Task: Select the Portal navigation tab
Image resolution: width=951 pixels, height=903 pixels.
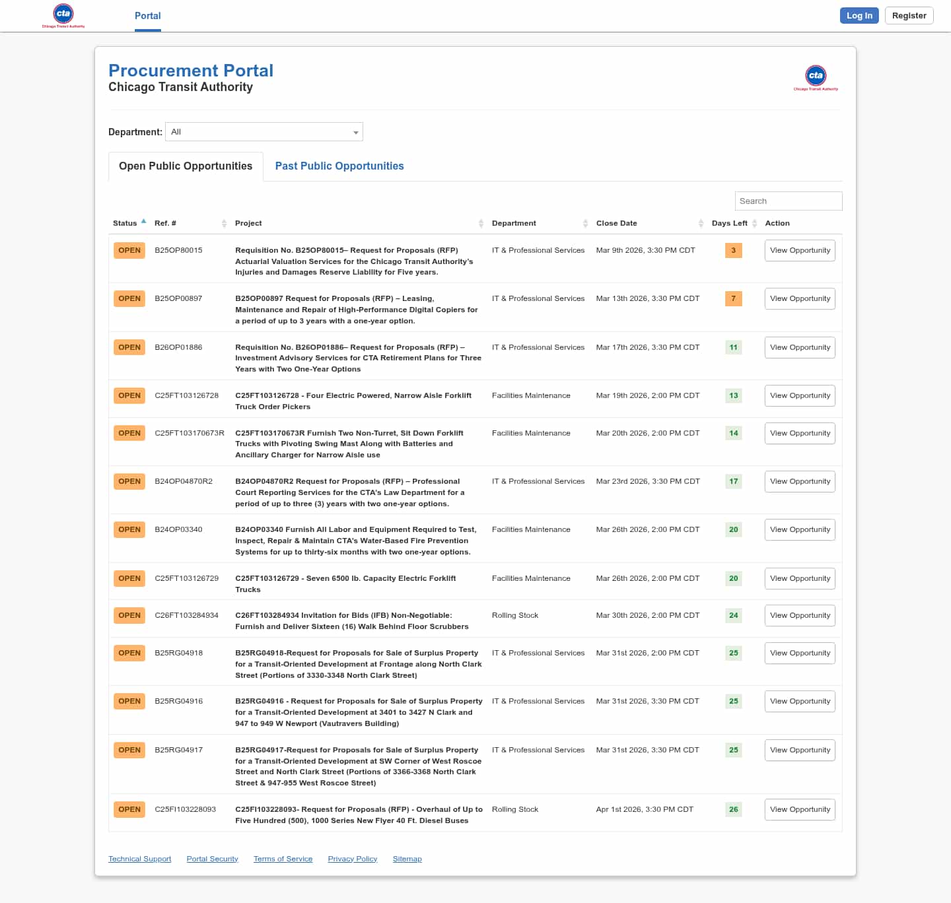Action: (148, 16)
